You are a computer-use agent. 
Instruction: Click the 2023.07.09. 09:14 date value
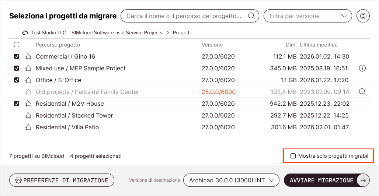324,92
